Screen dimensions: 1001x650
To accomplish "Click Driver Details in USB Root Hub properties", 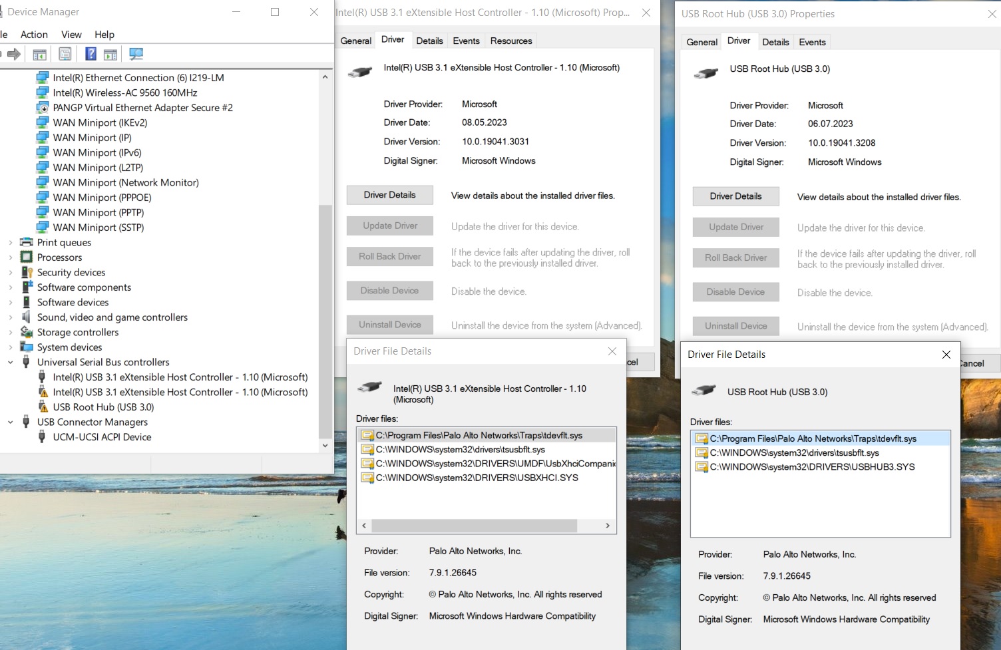I will click(x=736, y=196).
